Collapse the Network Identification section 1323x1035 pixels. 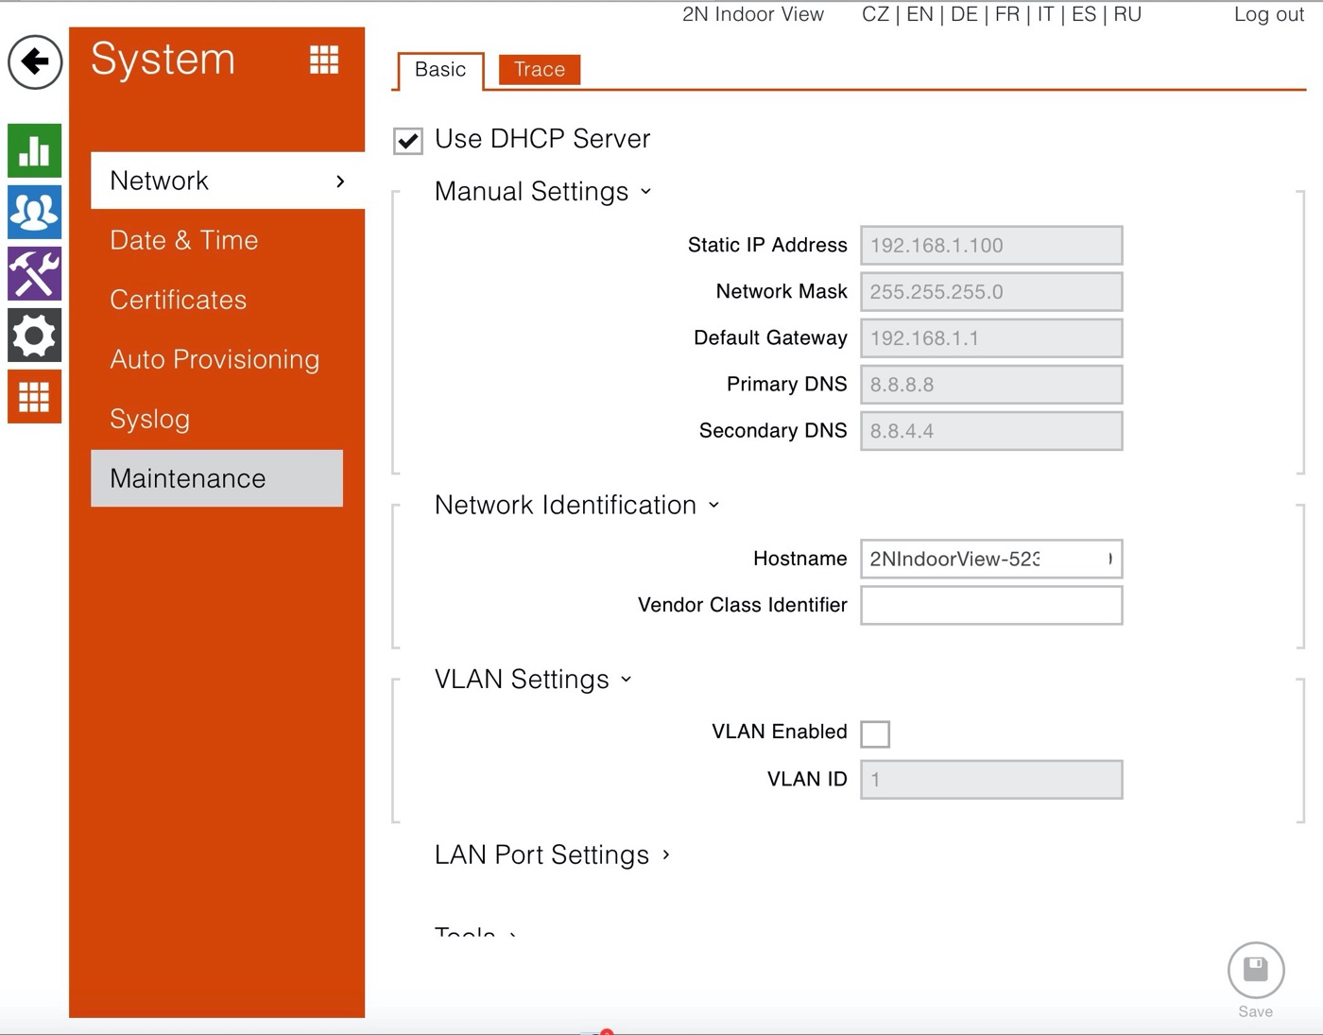tap(576, 505)
